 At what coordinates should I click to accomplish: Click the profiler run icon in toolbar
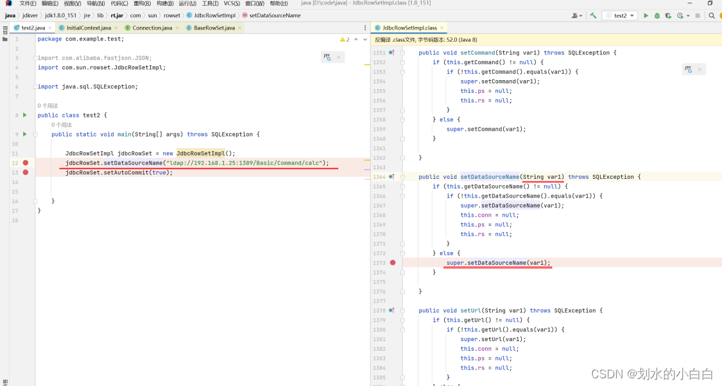tap(680, 15)
